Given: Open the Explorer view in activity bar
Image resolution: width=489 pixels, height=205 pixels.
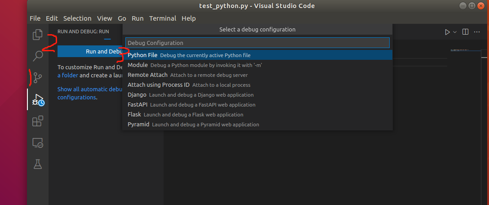Looking at the screenshot, I should (x=38, y=34).
